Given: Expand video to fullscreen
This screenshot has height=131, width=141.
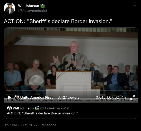Looking at the screenshot, I should pyautogui.click(x=133, y=97).
